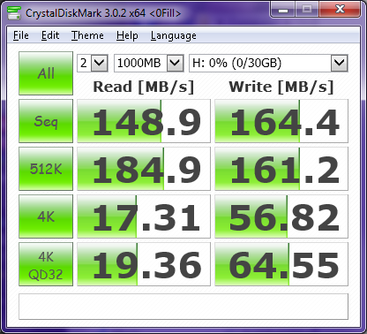The width and height of the screenshot is (367, 334).
Task: Expand the test count dropdown showing 2
Action: [93, 63]
